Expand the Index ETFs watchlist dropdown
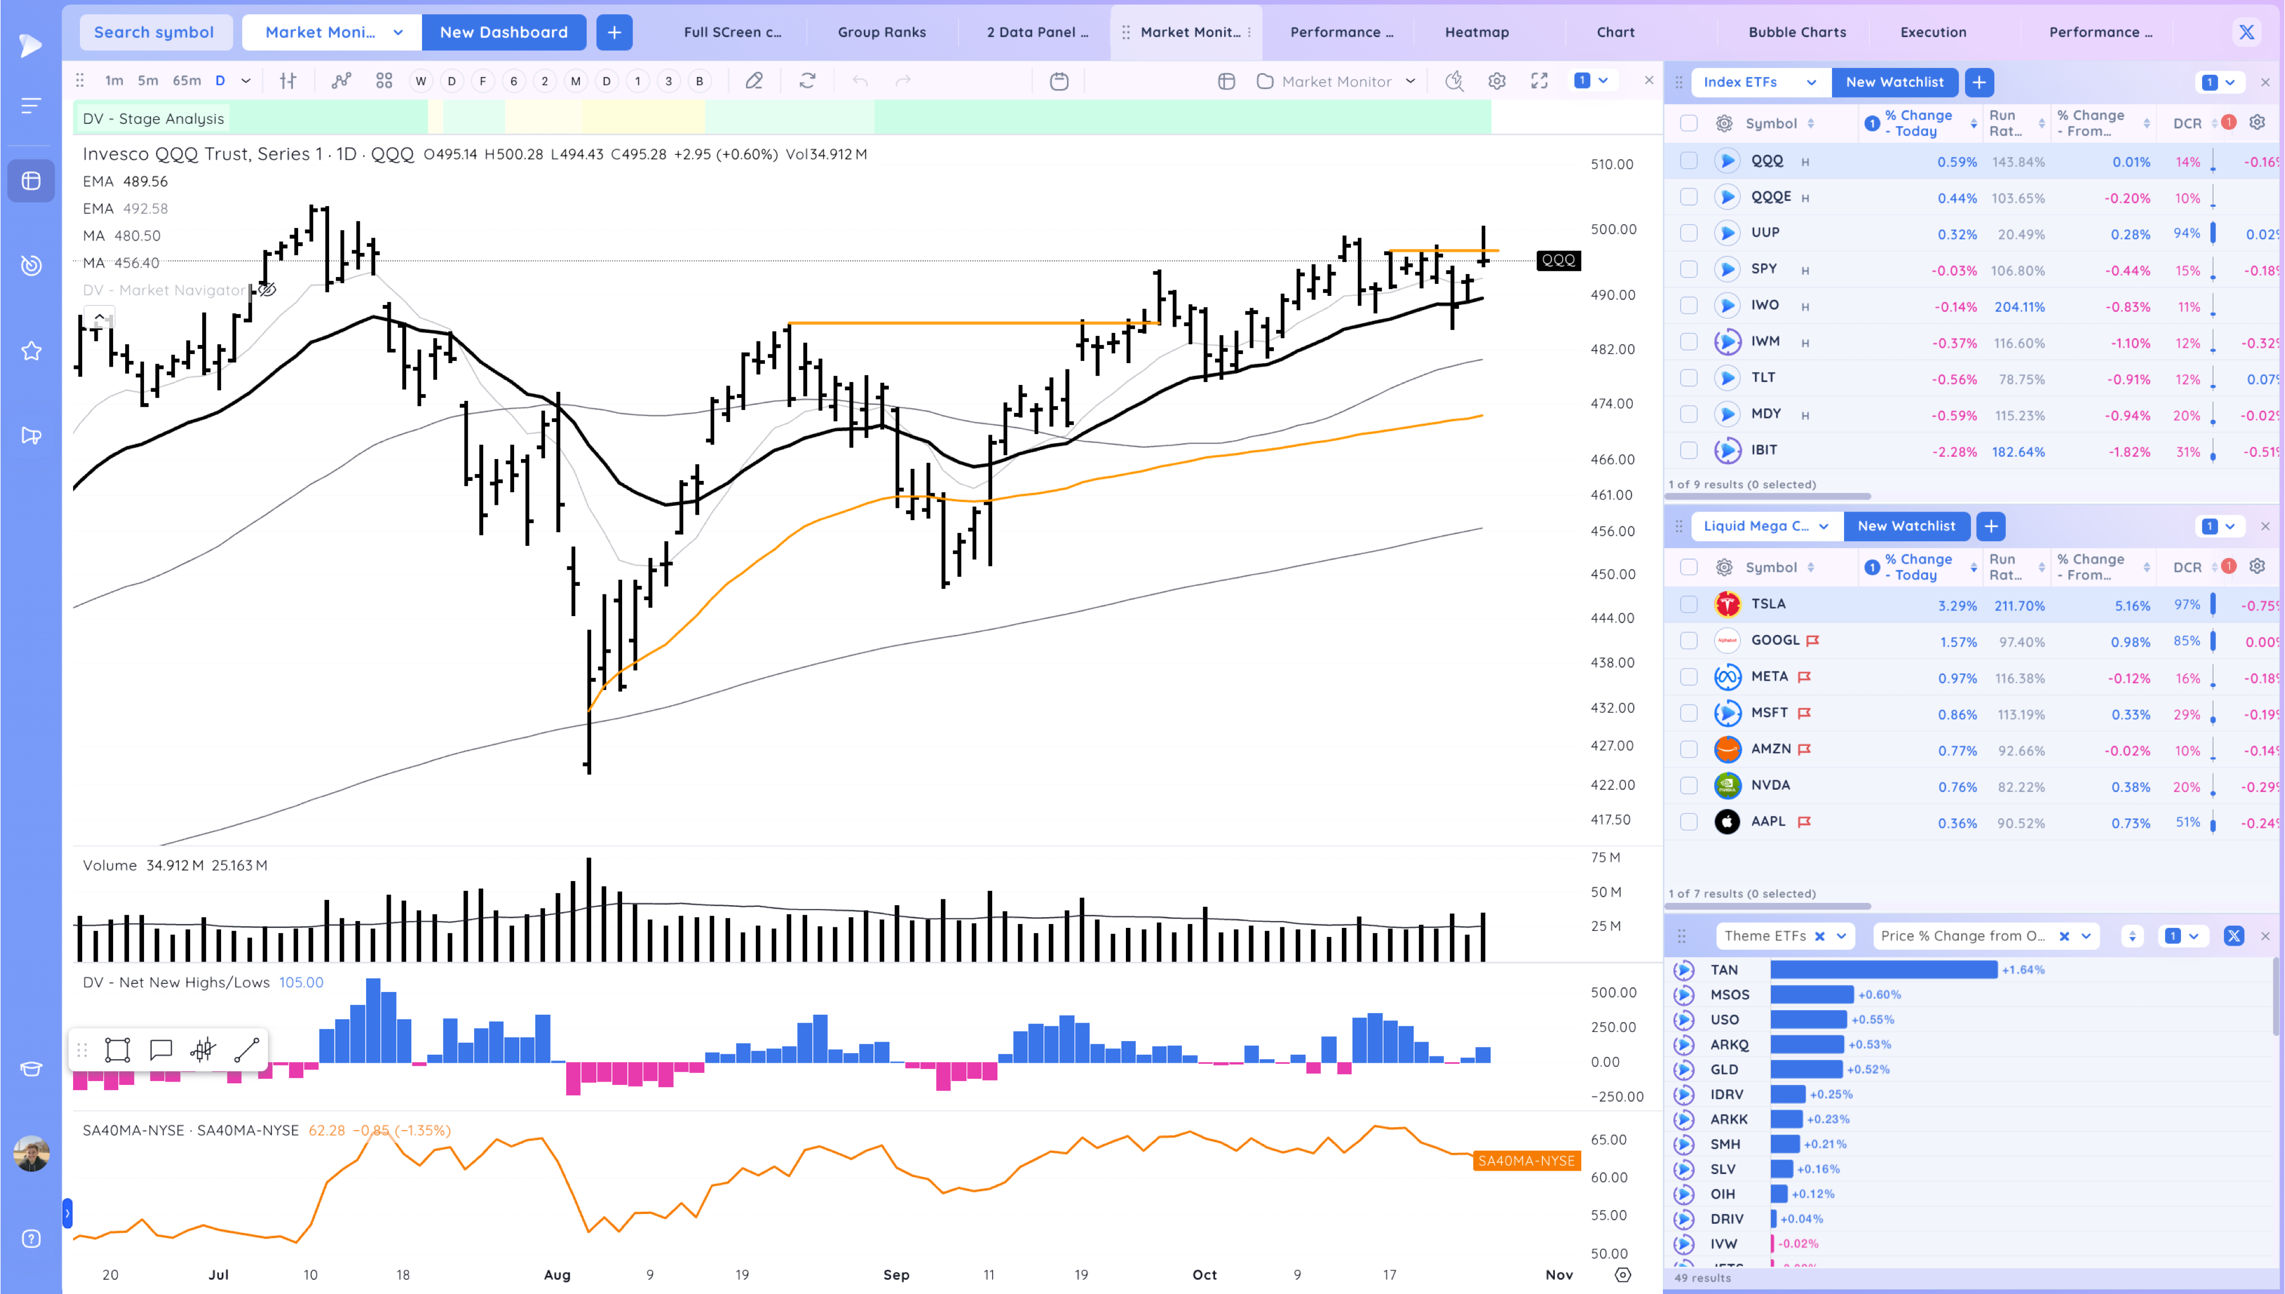Image resolution: width=2285 pixels, height=1294 pixels. 1811,82
